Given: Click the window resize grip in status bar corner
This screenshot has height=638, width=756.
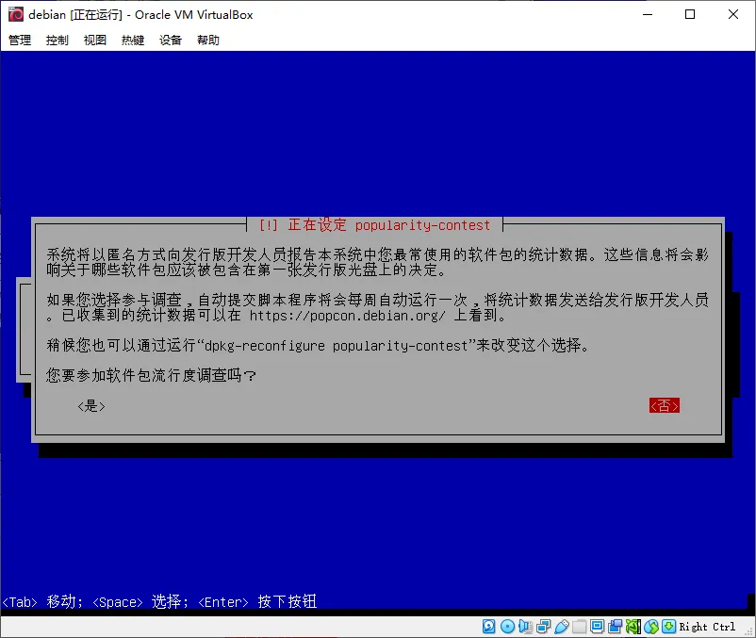Looking at the screenshot, I should [x=749, y=631].
